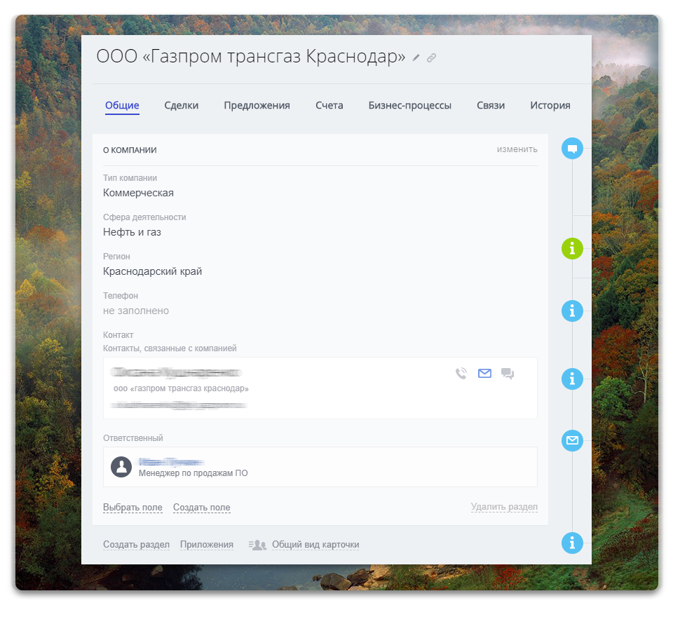
Task: Click the ооо «газпром трансгаз краснодар» text in contact card
Action: [181, 388]
